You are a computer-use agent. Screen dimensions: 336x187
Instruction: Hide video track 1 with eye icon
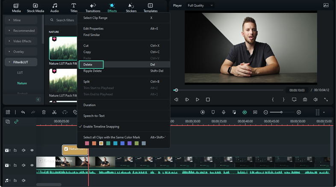(x=32, y=165)
